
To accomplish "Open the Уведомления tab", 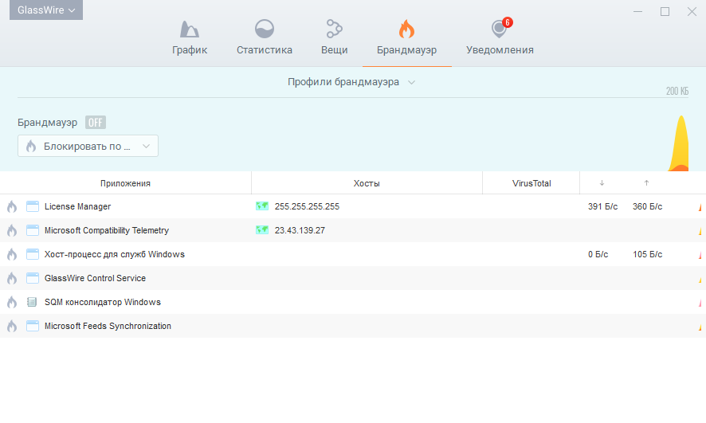I will (500, 37).
